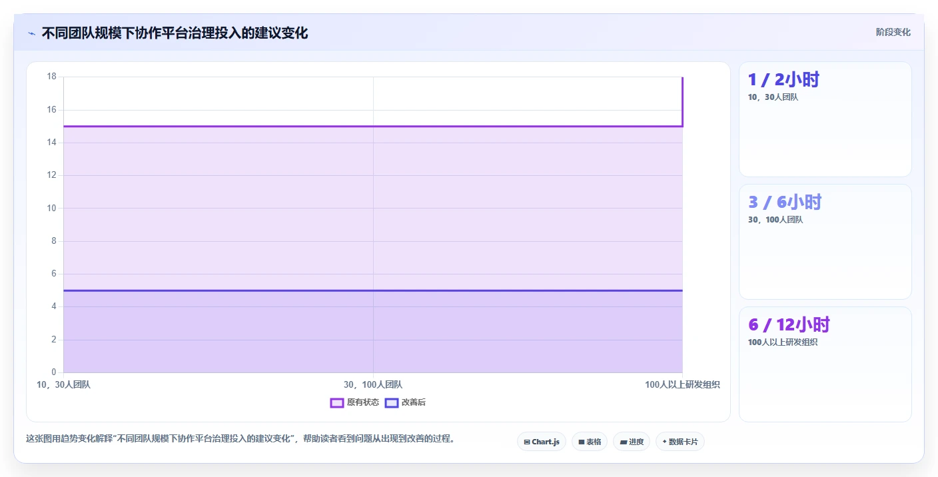The height and width of the screenshot is (477, 938).
Task: Click the 30，100人团队 caption in second card
Action: pyautogui.click(x=775, y=220)
